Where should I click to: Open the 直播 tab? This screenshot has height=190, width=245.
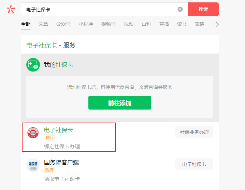point(164,24)
